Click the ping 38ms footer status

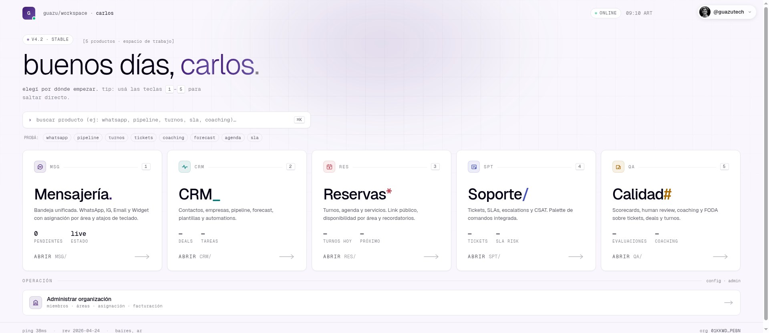click(34, 331)
